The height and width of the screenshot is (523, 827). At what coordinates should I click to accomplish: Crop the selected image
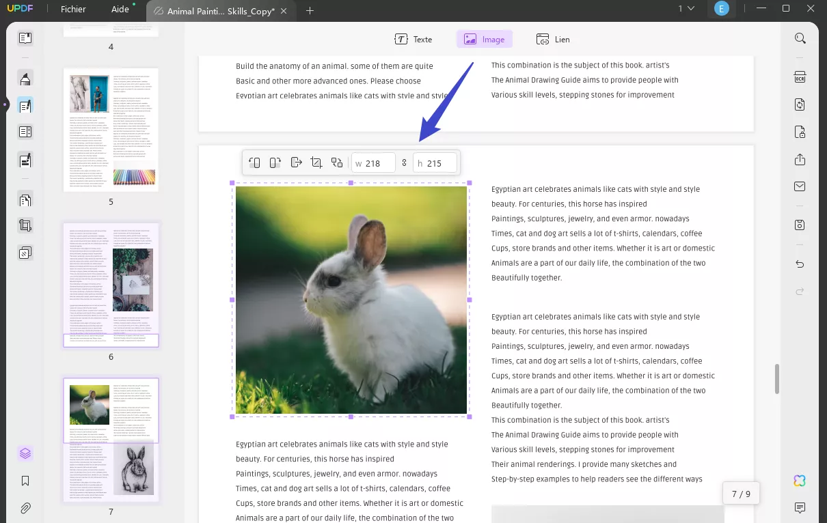[x=316, y=162]
